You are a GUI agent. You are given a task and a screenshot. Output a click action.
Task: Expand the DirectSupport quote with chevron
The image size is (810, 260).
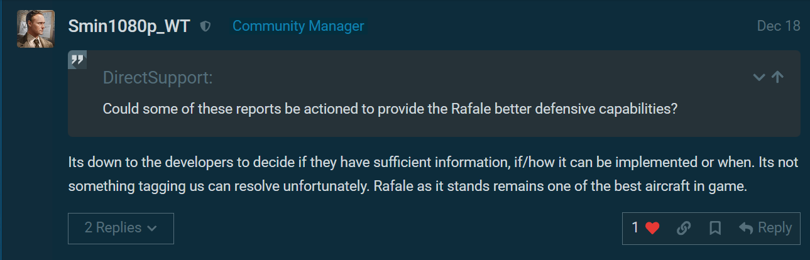(759, 77)
